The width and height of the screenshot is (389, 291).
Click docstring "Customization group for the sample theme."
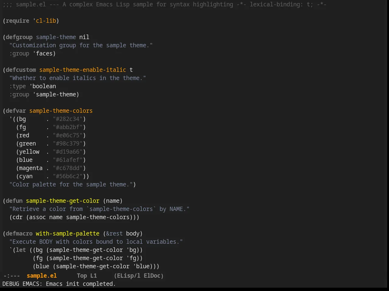pos(81,45)
